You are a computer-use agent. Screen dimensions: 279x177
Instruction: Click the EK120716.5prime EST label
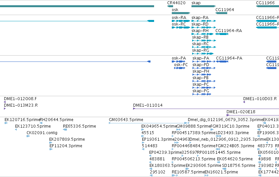(x=22, y=120)
